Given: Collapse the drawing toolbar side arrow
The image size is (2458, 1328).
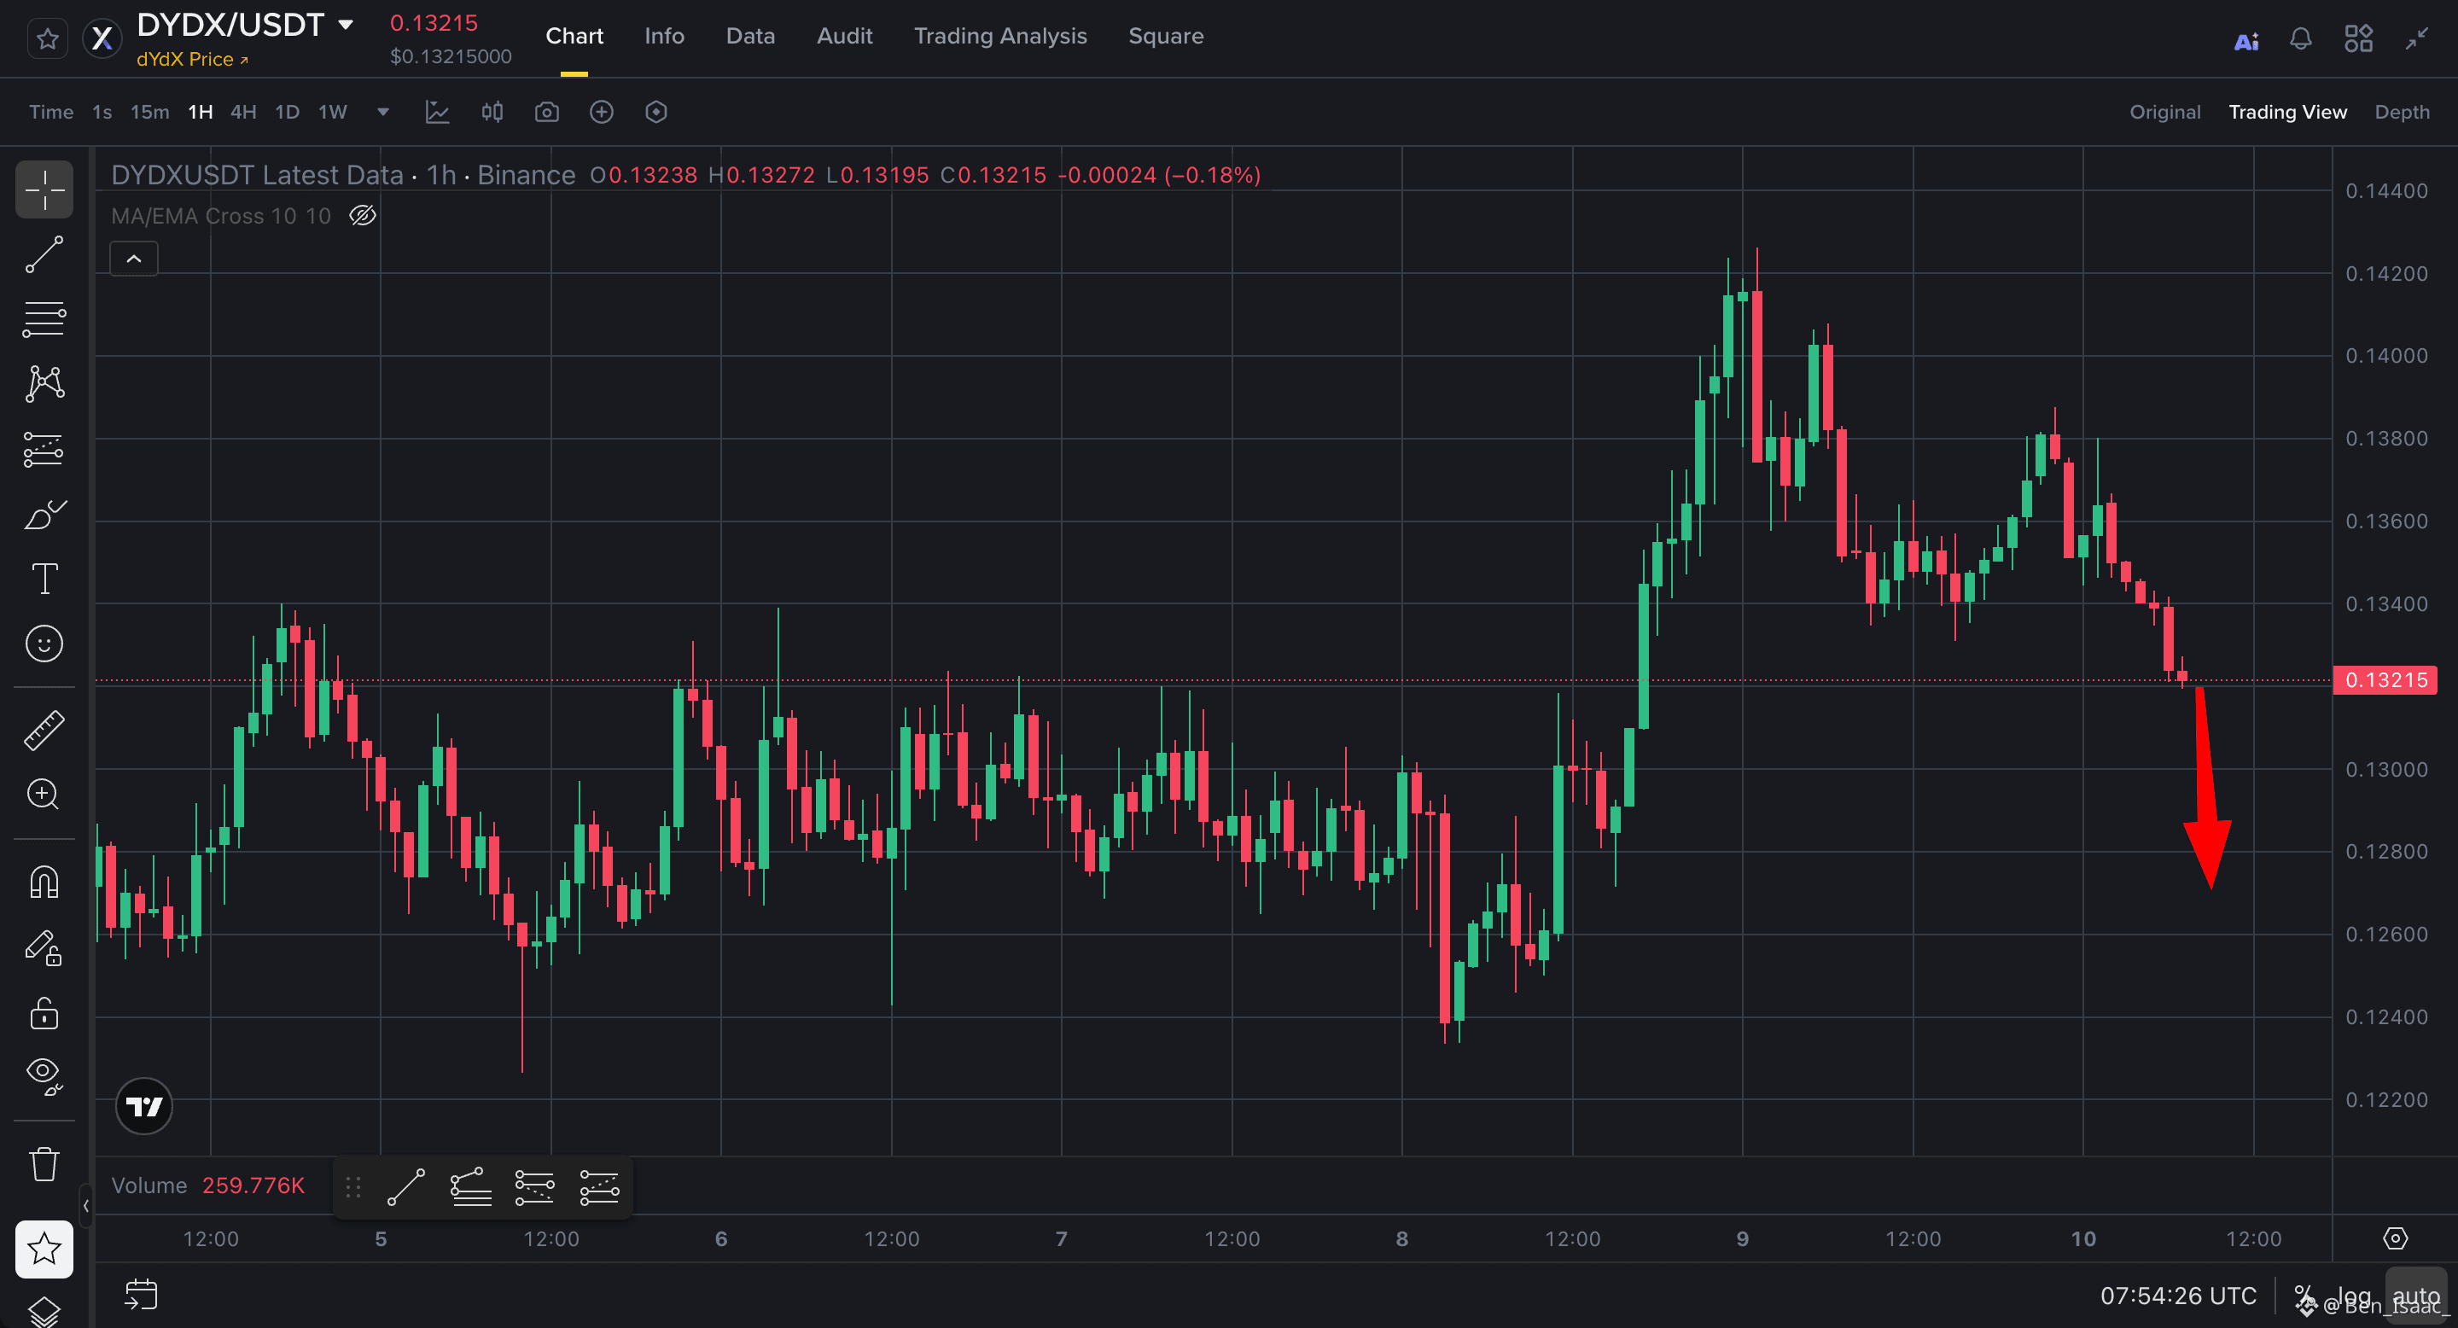Looking at the screenshot, I should point(86,1205).
